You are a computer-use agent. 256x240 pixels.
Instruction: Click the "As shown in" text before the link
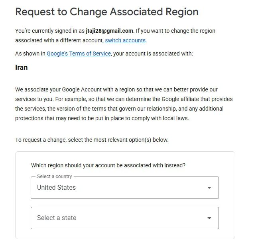30,54
